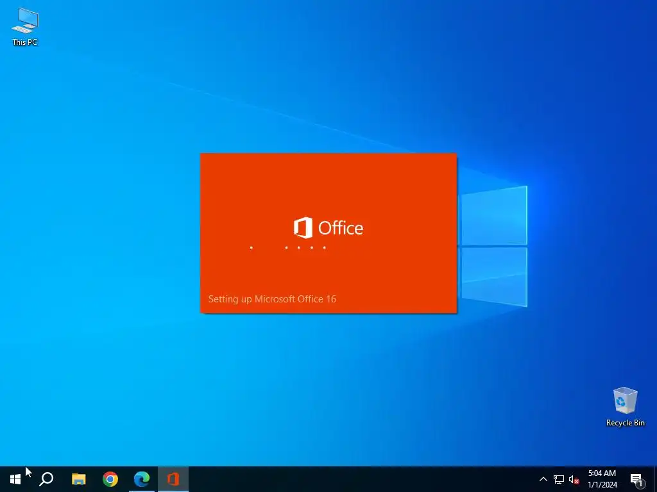Screen dimensions: 657x492
Task: Click the Show desktop strip beside notifications
Action: pyautogui.click(x=654, y=479)
